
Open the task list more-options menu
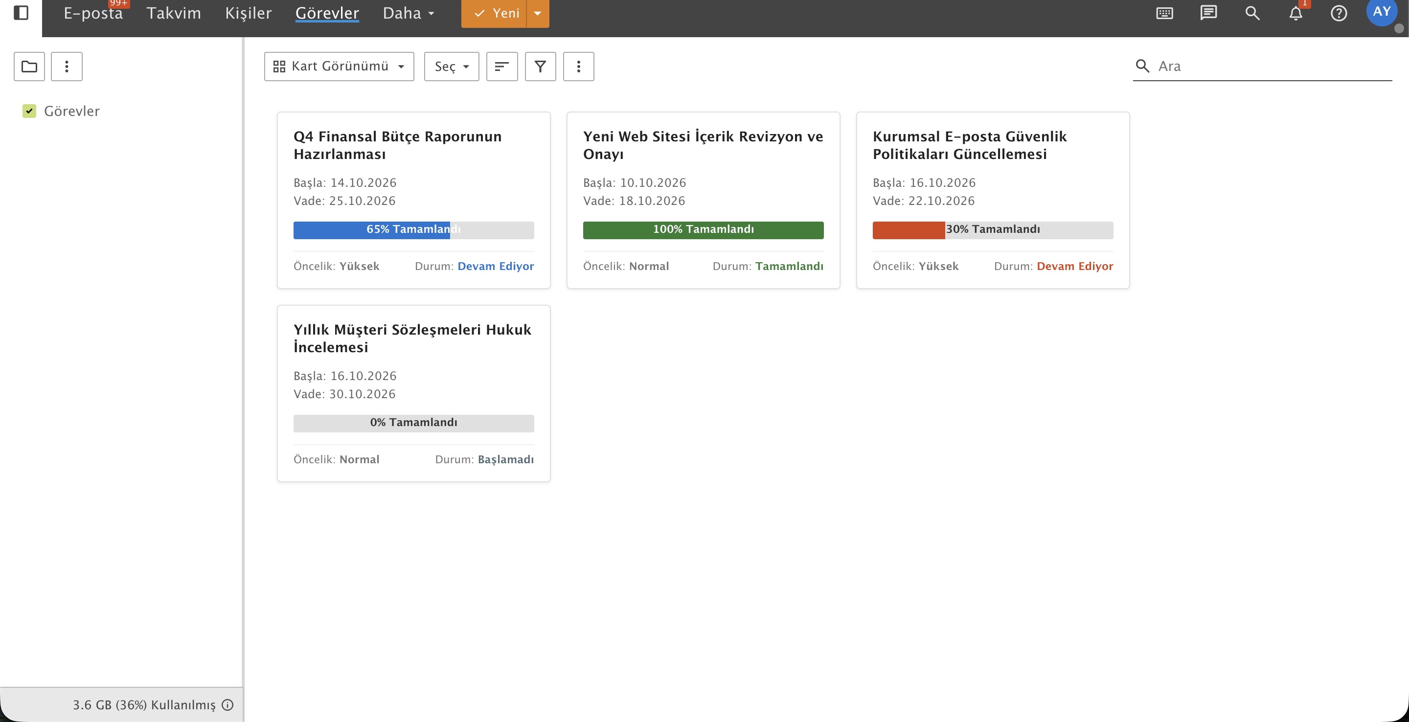[x=579, y=67]
